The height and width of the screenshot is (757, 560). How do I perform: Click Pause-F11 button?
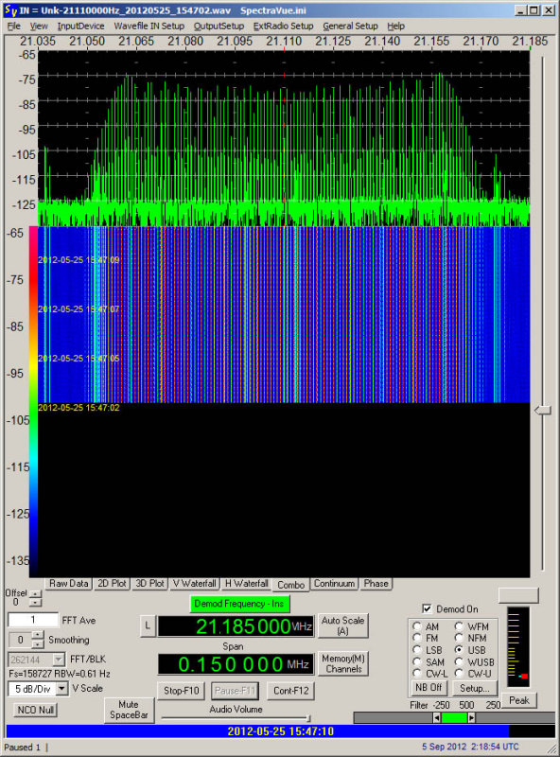coord(236,691)
